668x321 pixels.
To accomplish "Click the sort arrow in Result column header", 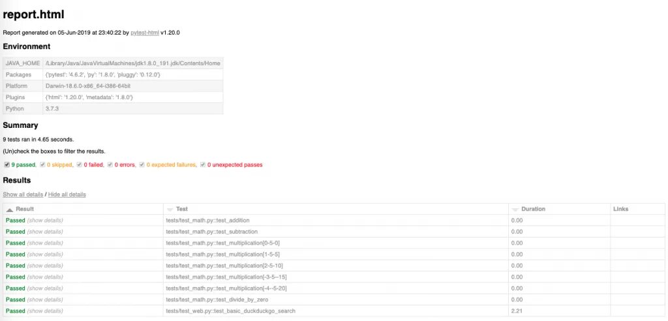I will click(10, 209).
